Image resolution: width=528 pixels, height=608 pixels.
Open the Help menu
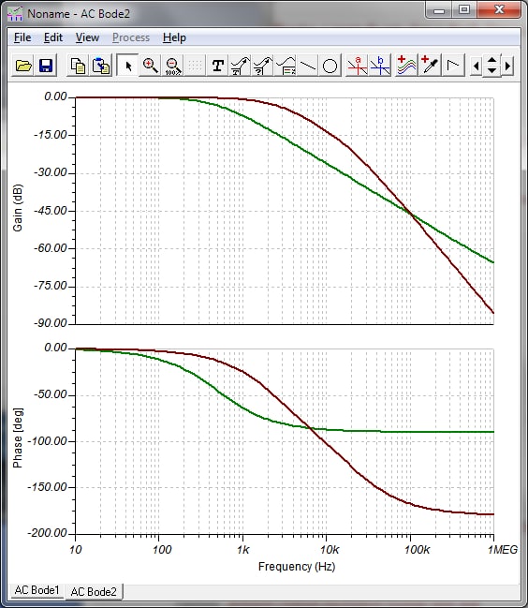(174, 37)
